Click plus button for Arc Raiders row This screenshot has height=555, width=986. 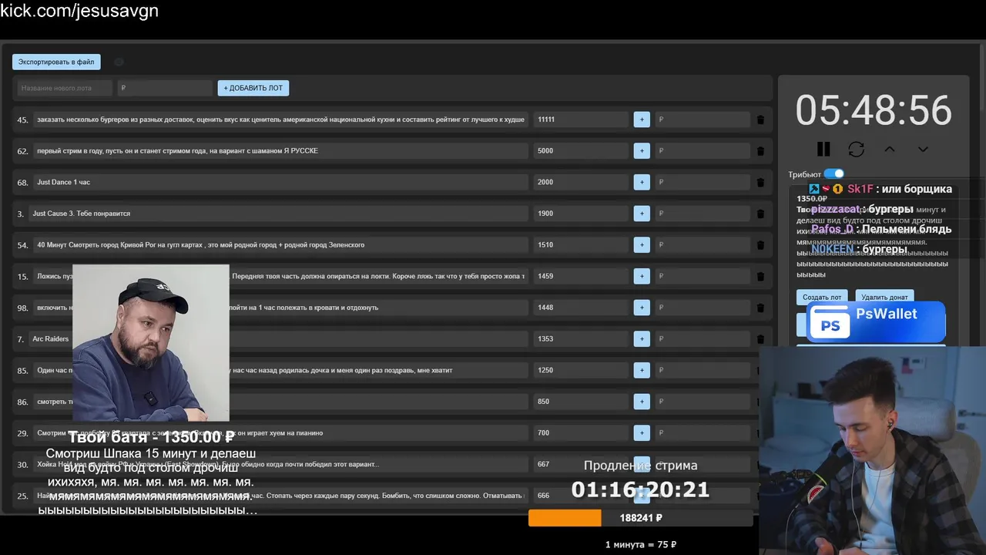tap(642, 339)
